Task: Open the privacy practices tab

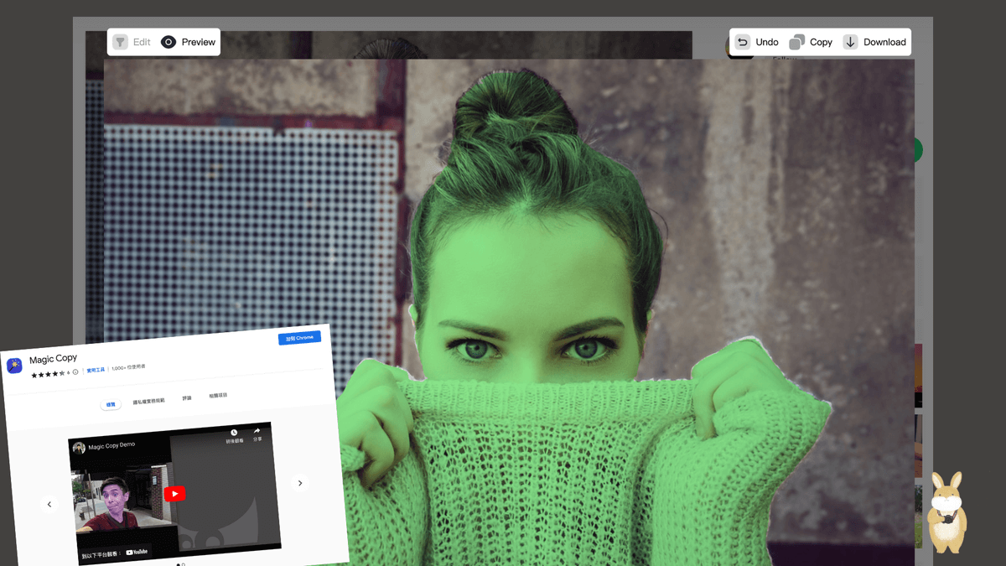Action: (x=148, y=401)
